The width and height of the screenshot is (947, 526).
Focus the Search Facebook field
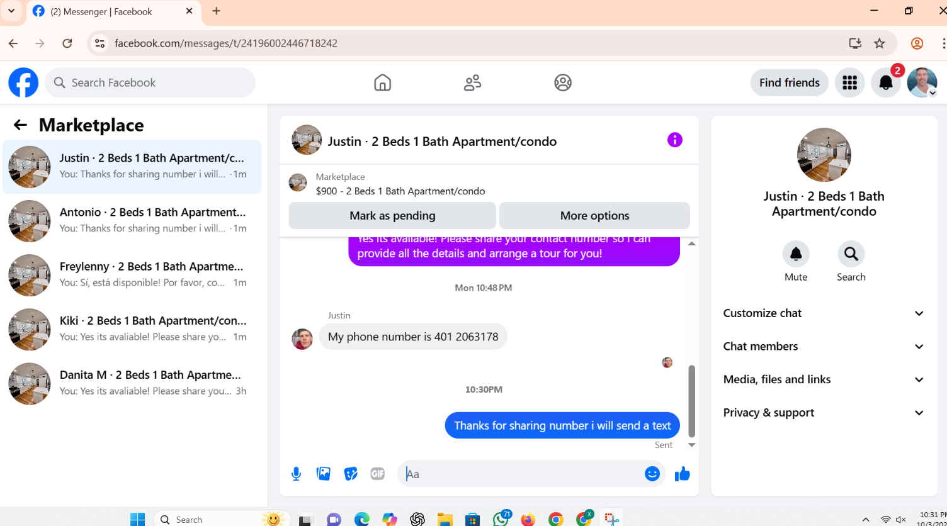click(150, 82)
